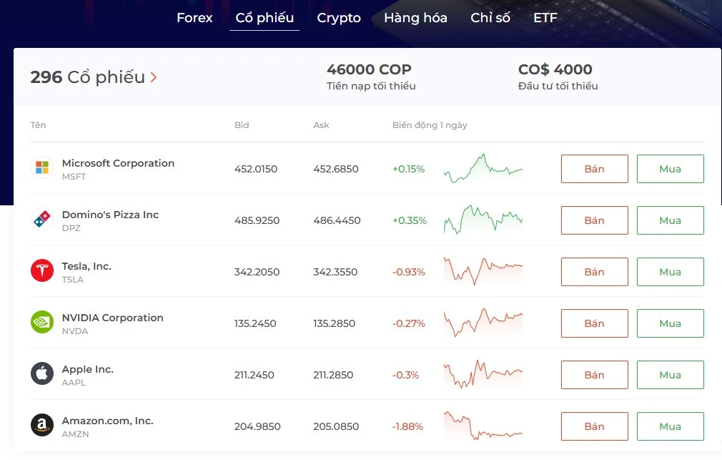Click the Tesla logo icon

[x=42, y=272]
